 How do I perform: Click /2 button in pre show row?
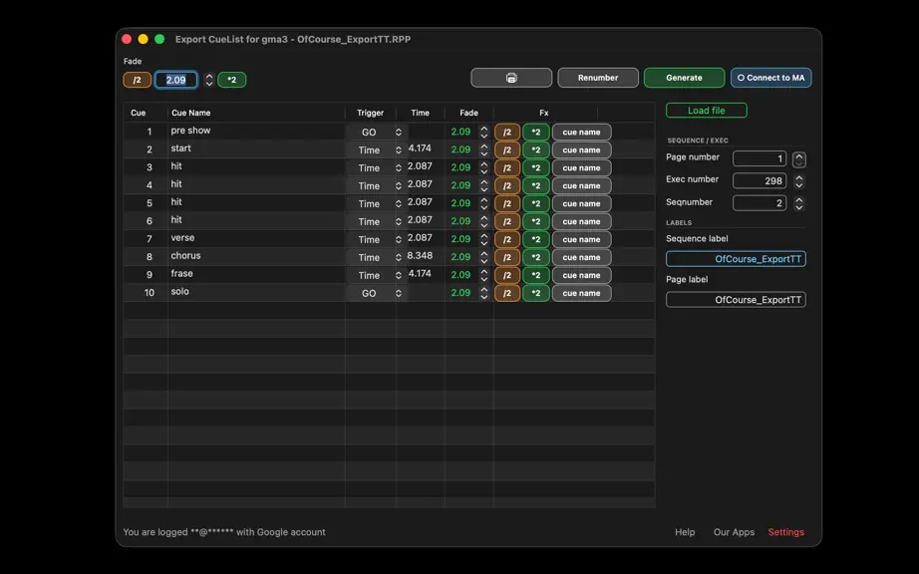pos(507,133)
